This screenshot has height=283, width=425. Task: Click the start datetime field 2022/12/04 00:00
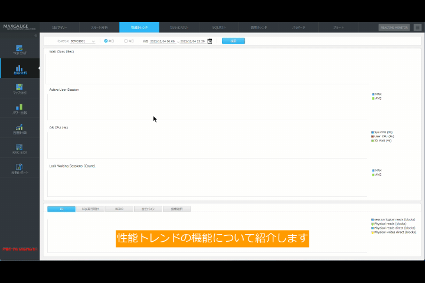(162, 41)
